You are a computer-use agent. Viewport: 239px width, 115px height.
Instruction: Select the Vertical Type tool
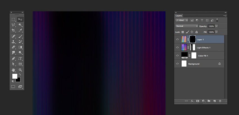(x=20, y=58)
